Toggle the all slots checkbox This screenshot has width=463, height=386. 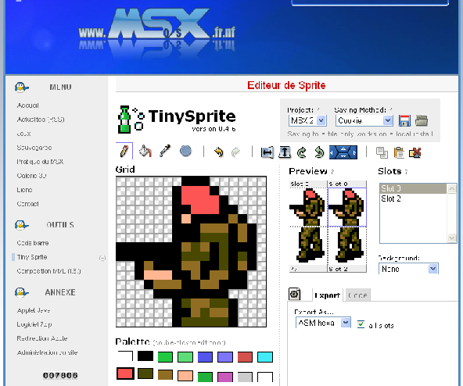coord(361,324)
